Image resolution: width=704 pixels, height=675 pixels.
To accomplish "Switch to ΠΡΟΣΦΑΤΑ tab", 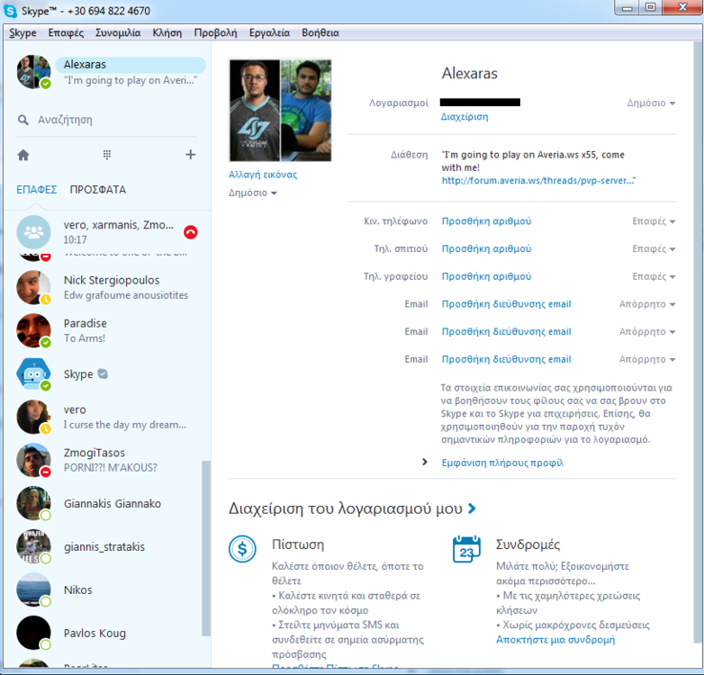I will (98, 190).
